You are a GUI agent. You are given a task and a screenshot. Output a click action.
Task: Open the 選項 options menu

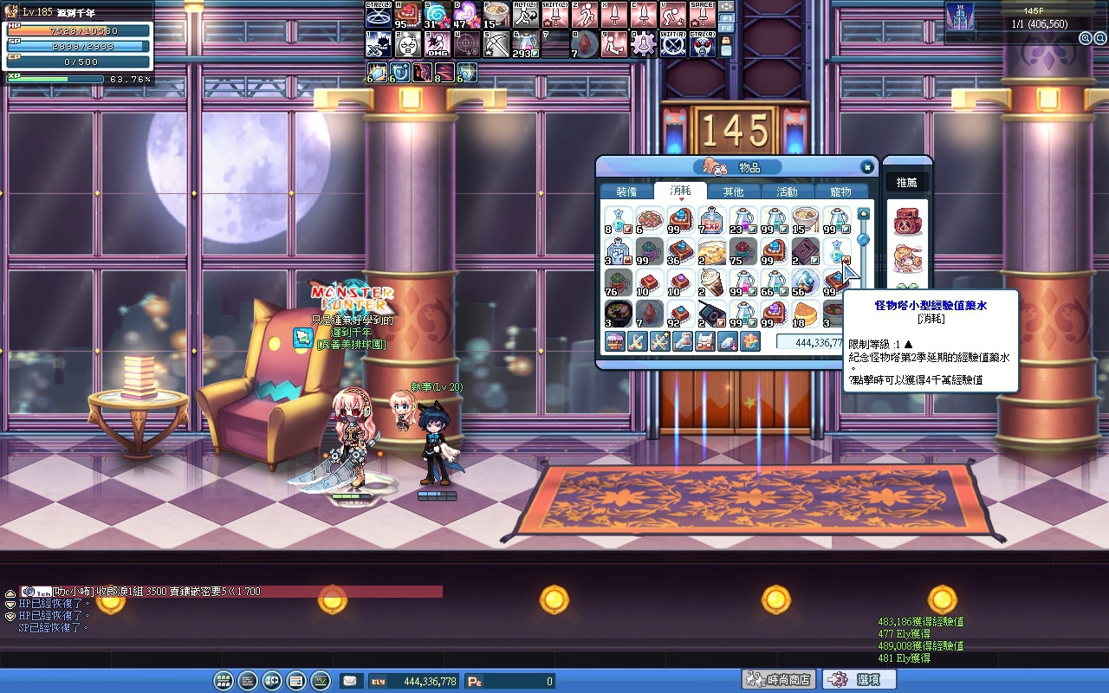tap(859, 680)
